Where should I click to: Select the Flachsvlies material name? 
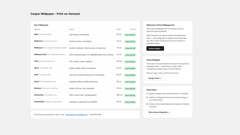point(39,95)
